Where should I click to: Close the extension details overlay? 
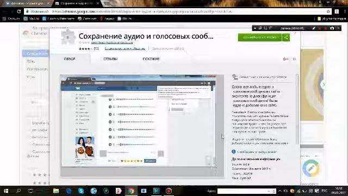(x=295, y=33)
